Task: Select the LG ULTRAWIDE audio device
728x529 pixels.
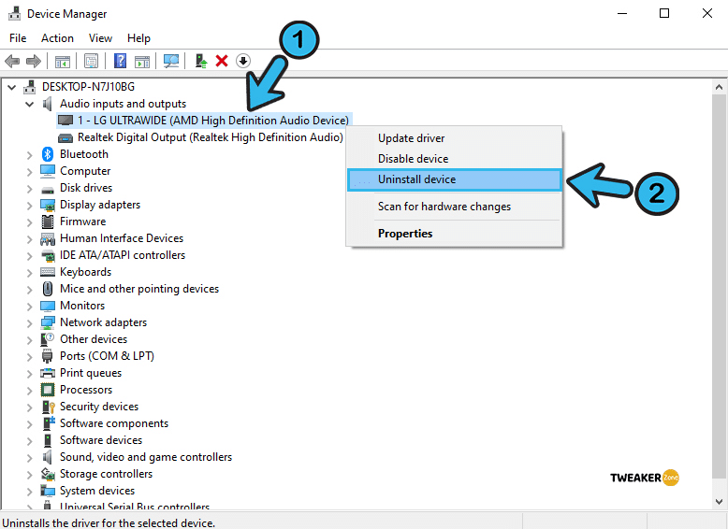Action: [x=204, y=121]
